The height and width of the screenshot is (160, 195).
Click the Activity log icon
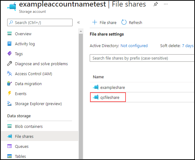coord(9,44)
